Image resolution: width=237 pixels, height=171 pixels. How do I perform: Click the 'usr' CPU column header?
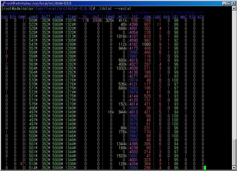click(158, 16)
